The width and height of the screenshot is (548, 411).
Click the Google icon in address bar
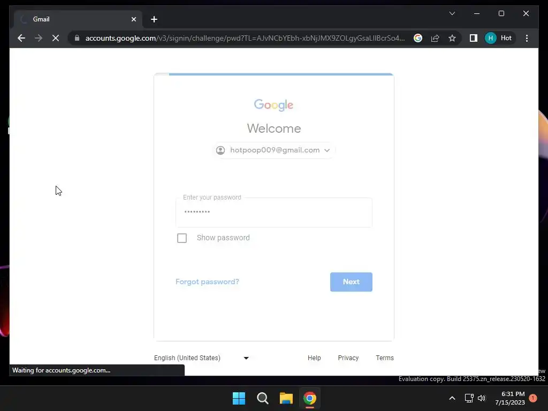tap(418, 38)
